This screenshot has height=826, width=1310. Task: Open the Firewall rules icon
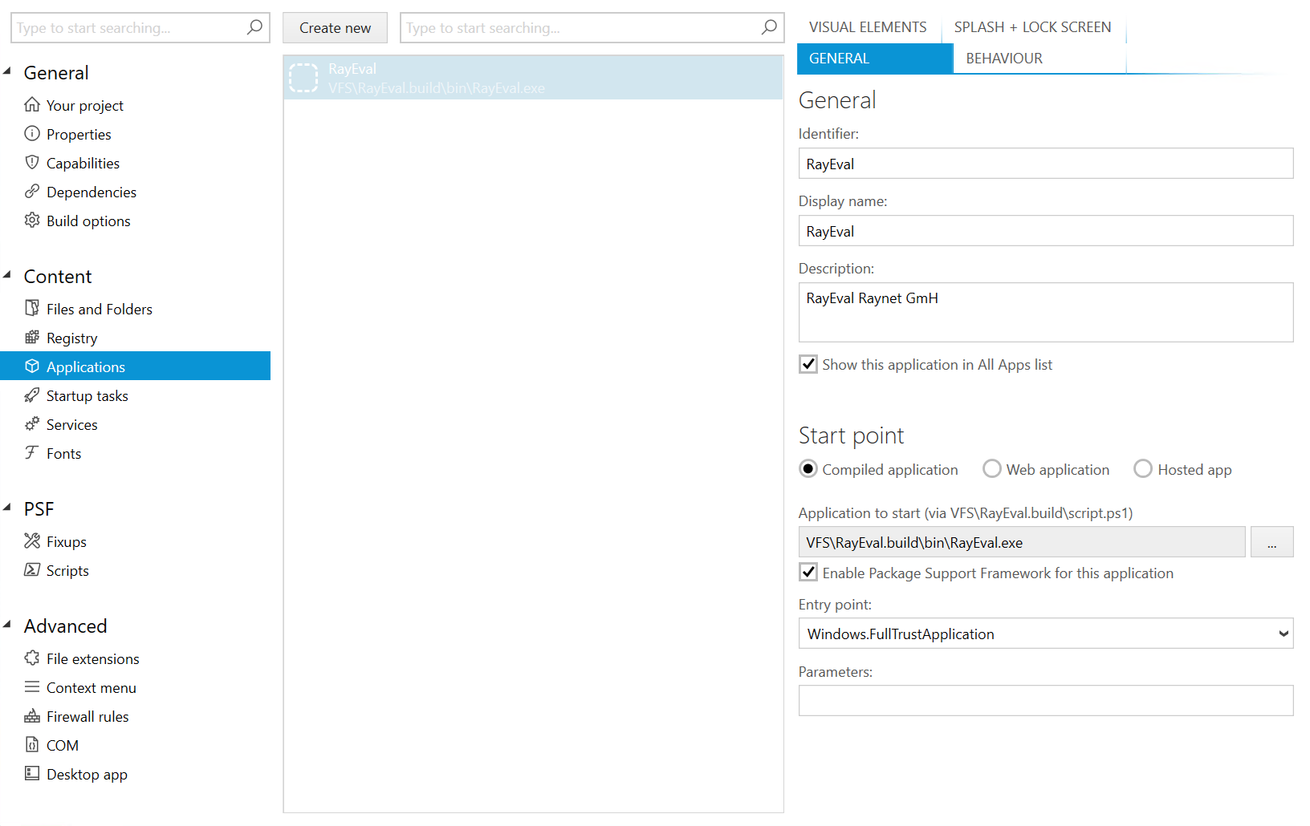31,715
